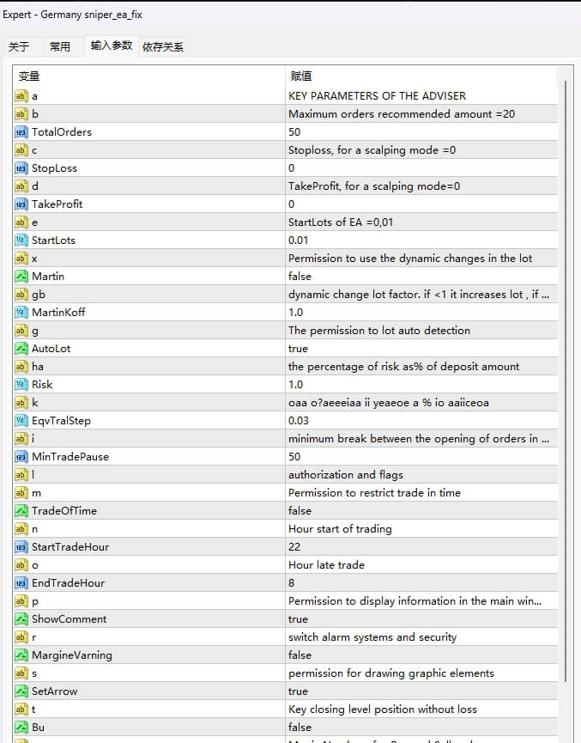Click the string icon beside variable b

click(21, 114)
